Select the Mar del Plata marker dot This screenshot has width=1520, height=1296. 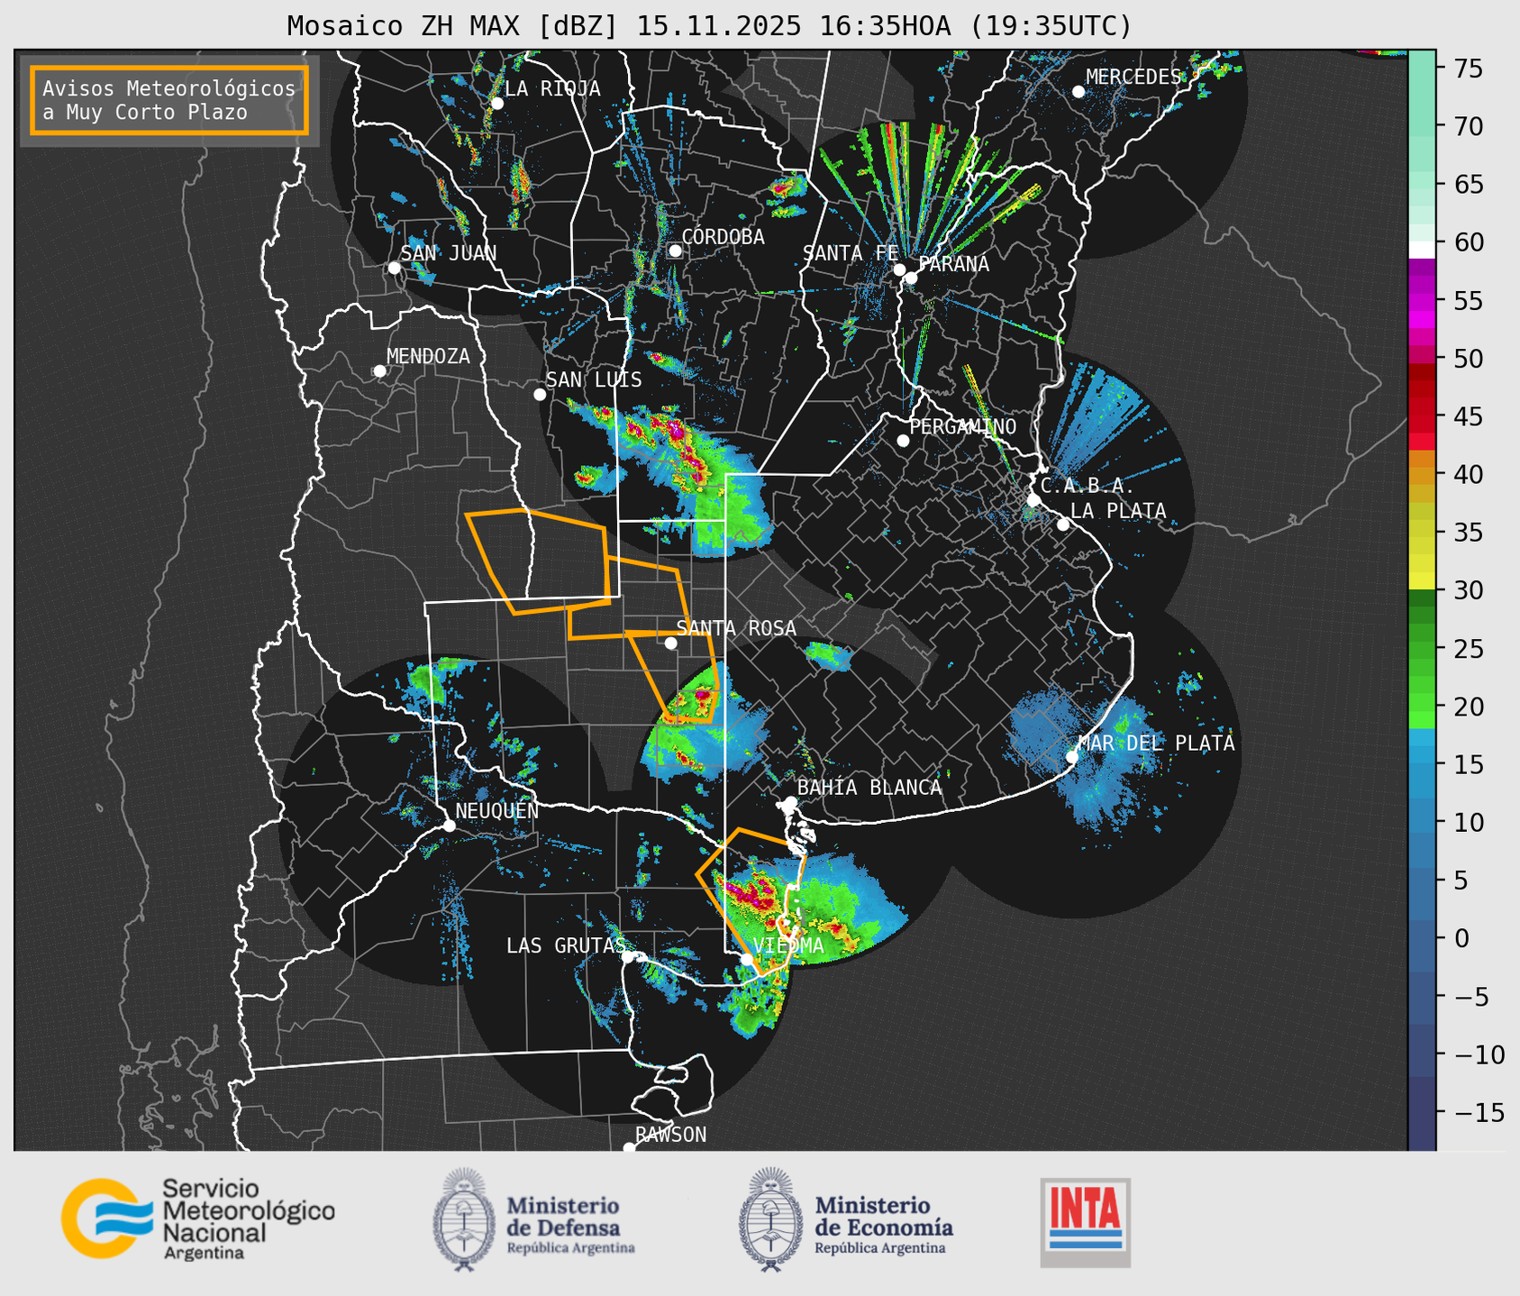pos(1071,757)
